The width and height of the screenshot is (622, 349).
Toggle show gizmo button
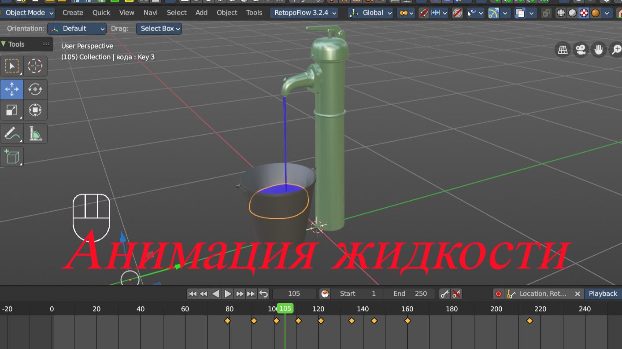493,13
